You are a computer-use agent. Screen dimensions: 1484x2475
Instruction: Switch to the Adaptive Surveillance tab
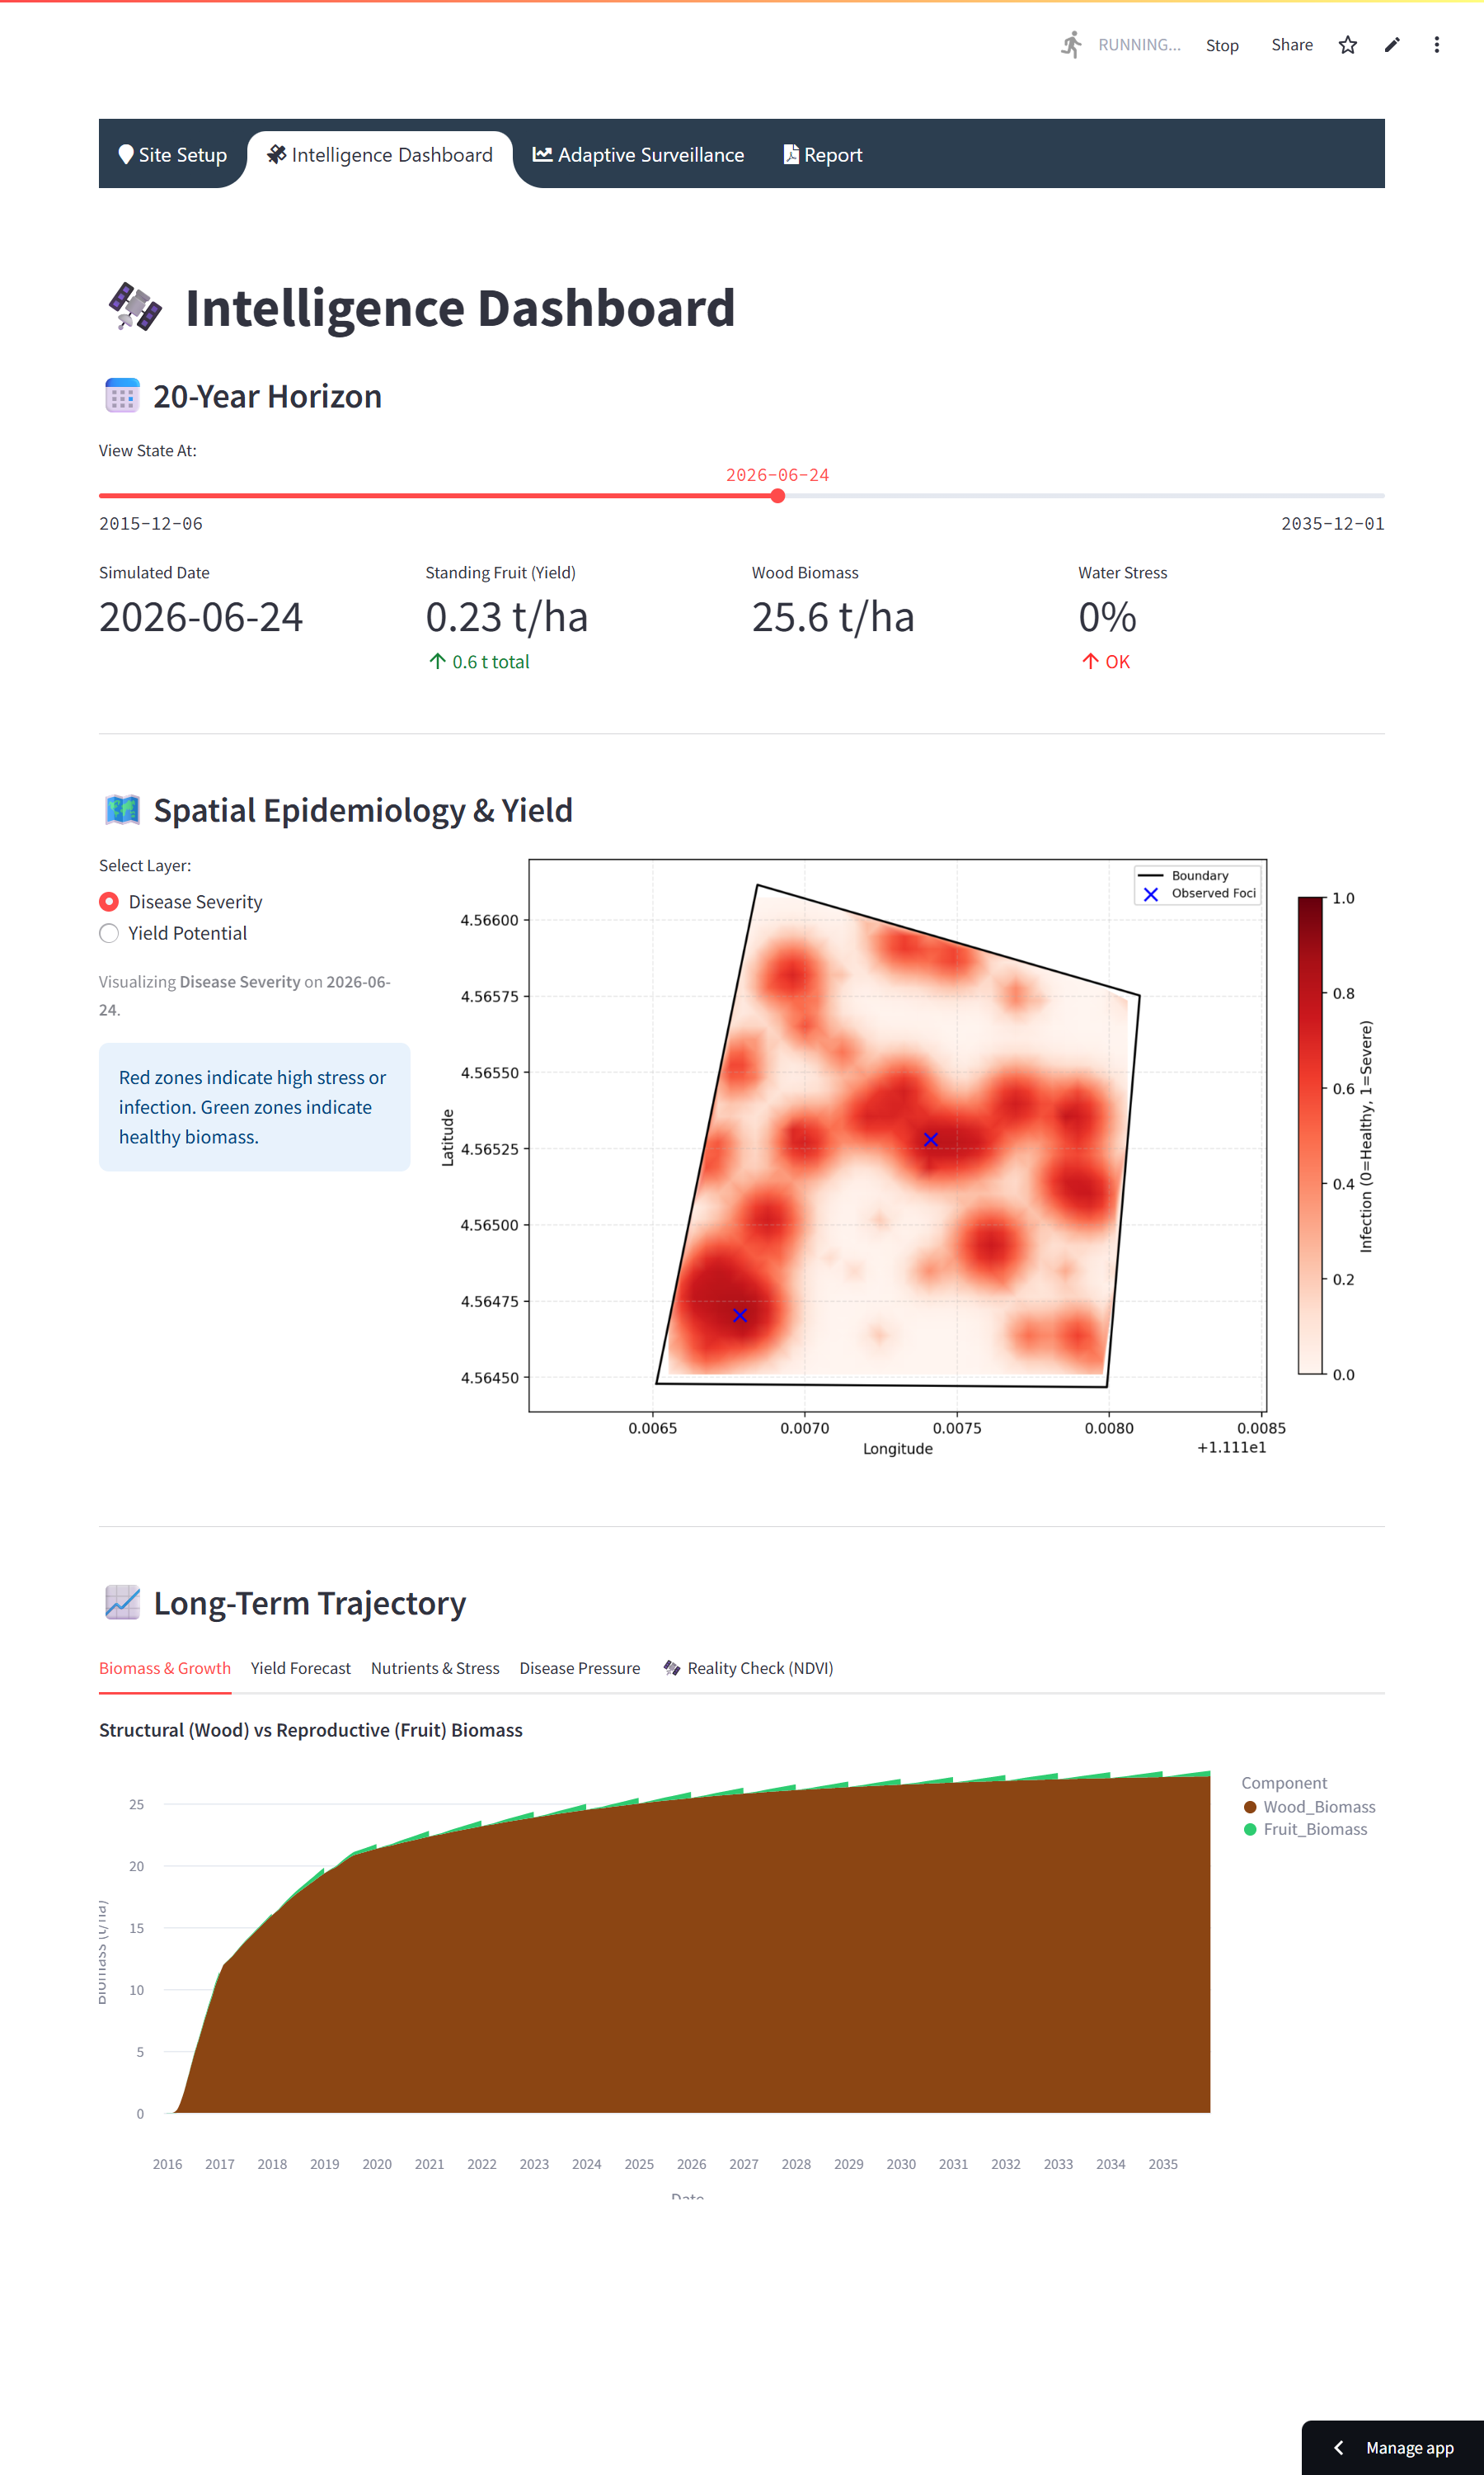(638, 155)
